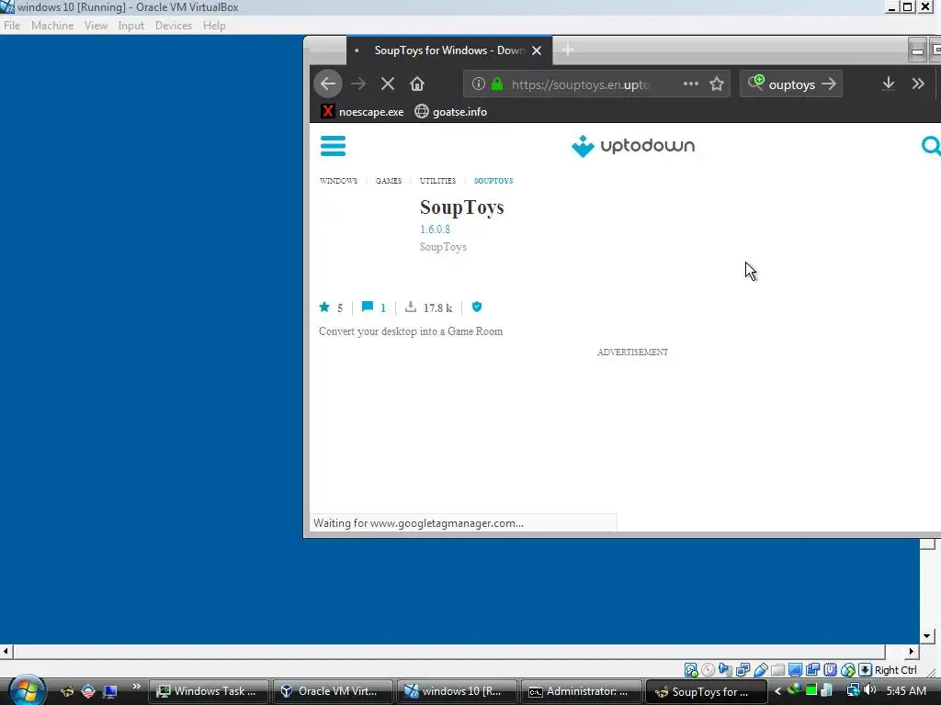Viewport: 941px width, 705px height.
Task: Click the version number 1.6.0.8
Action: 435,229
